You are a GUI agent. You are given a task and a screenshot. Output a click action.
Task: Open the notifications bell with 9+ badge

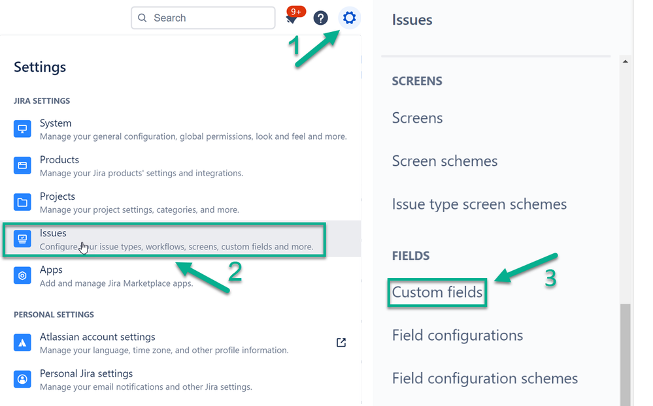tap(292, 18)
